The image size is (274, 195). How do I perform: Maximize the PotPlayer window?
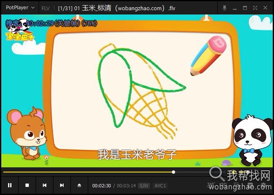coord(245,8)
